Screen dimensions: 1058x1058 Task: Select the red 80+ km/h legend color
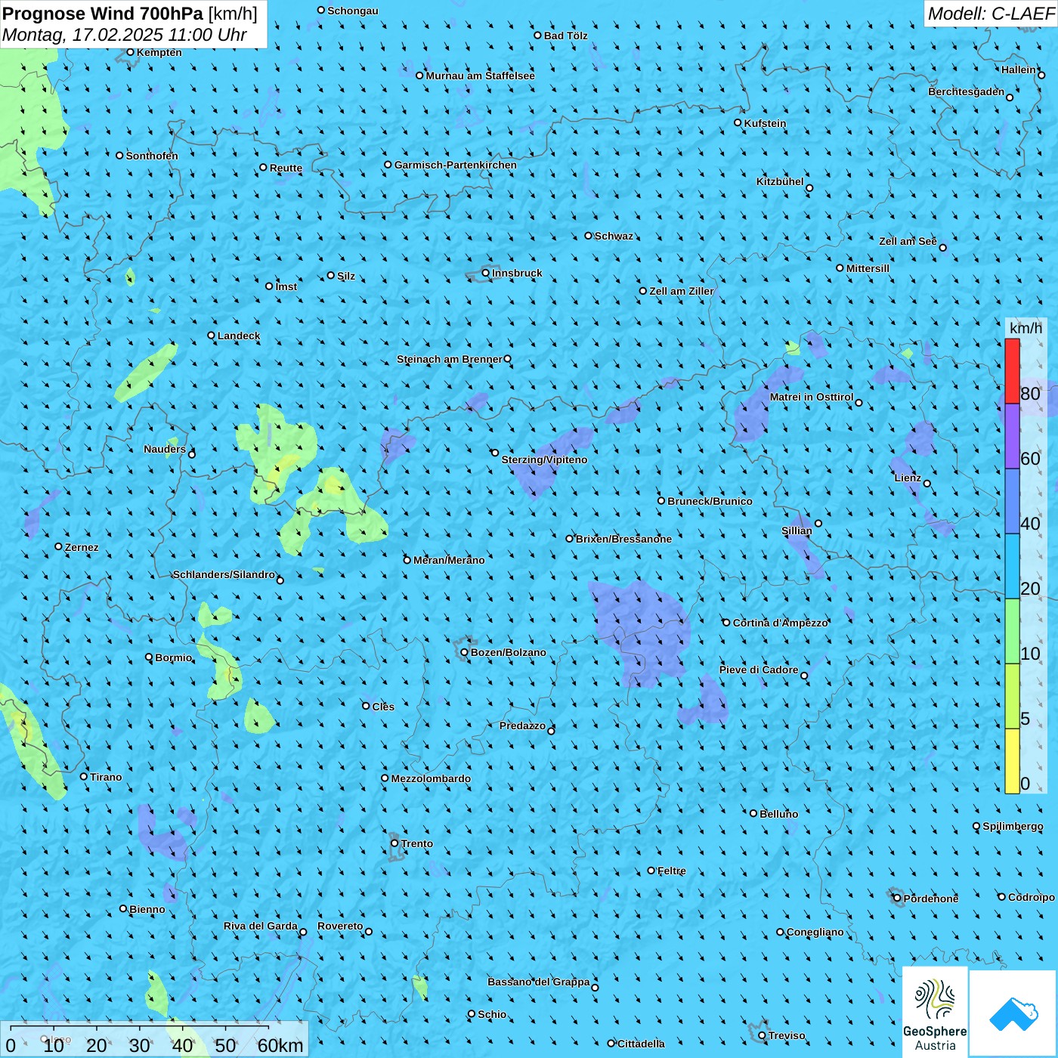pos(1012,371)
